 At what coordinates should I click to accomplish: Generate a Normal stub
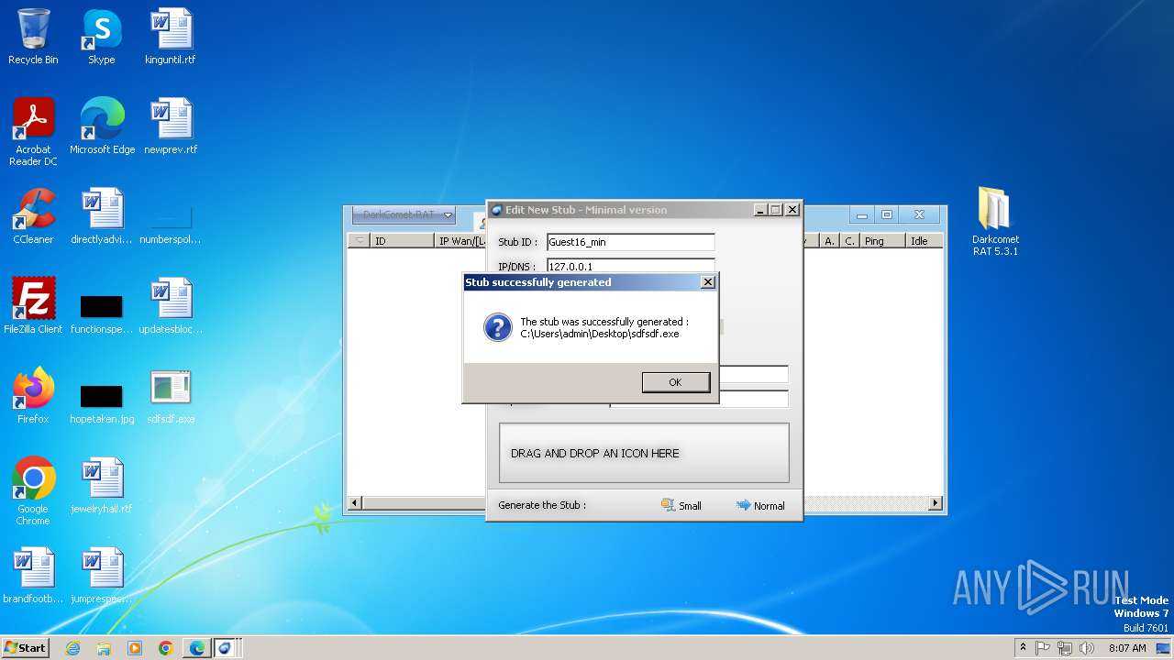760,505
